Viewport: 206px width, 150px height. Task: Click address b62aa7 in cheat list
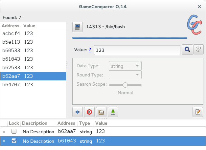coord(67,131)
